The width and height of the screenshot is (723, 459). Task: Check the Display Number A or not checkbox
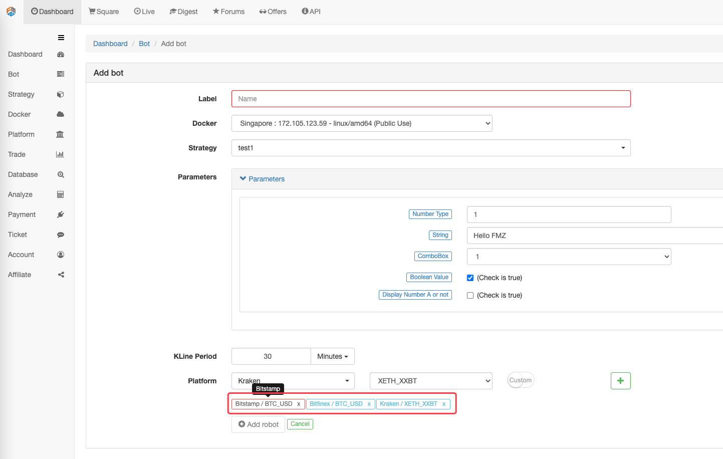tap(470, 295)
